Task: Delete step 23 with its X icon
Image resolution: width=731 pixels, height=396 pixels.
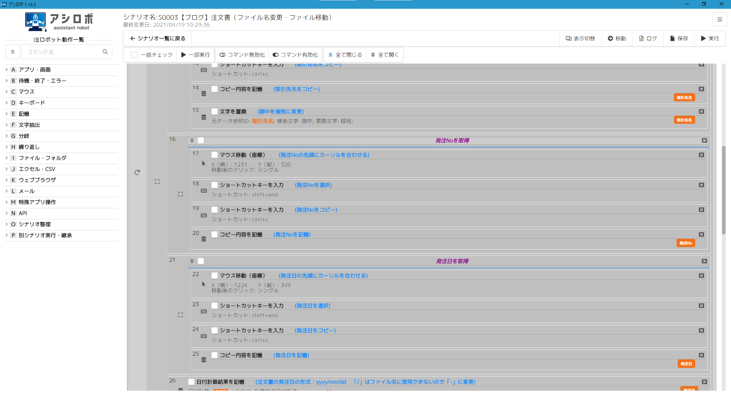Action: tap(701, 306)
